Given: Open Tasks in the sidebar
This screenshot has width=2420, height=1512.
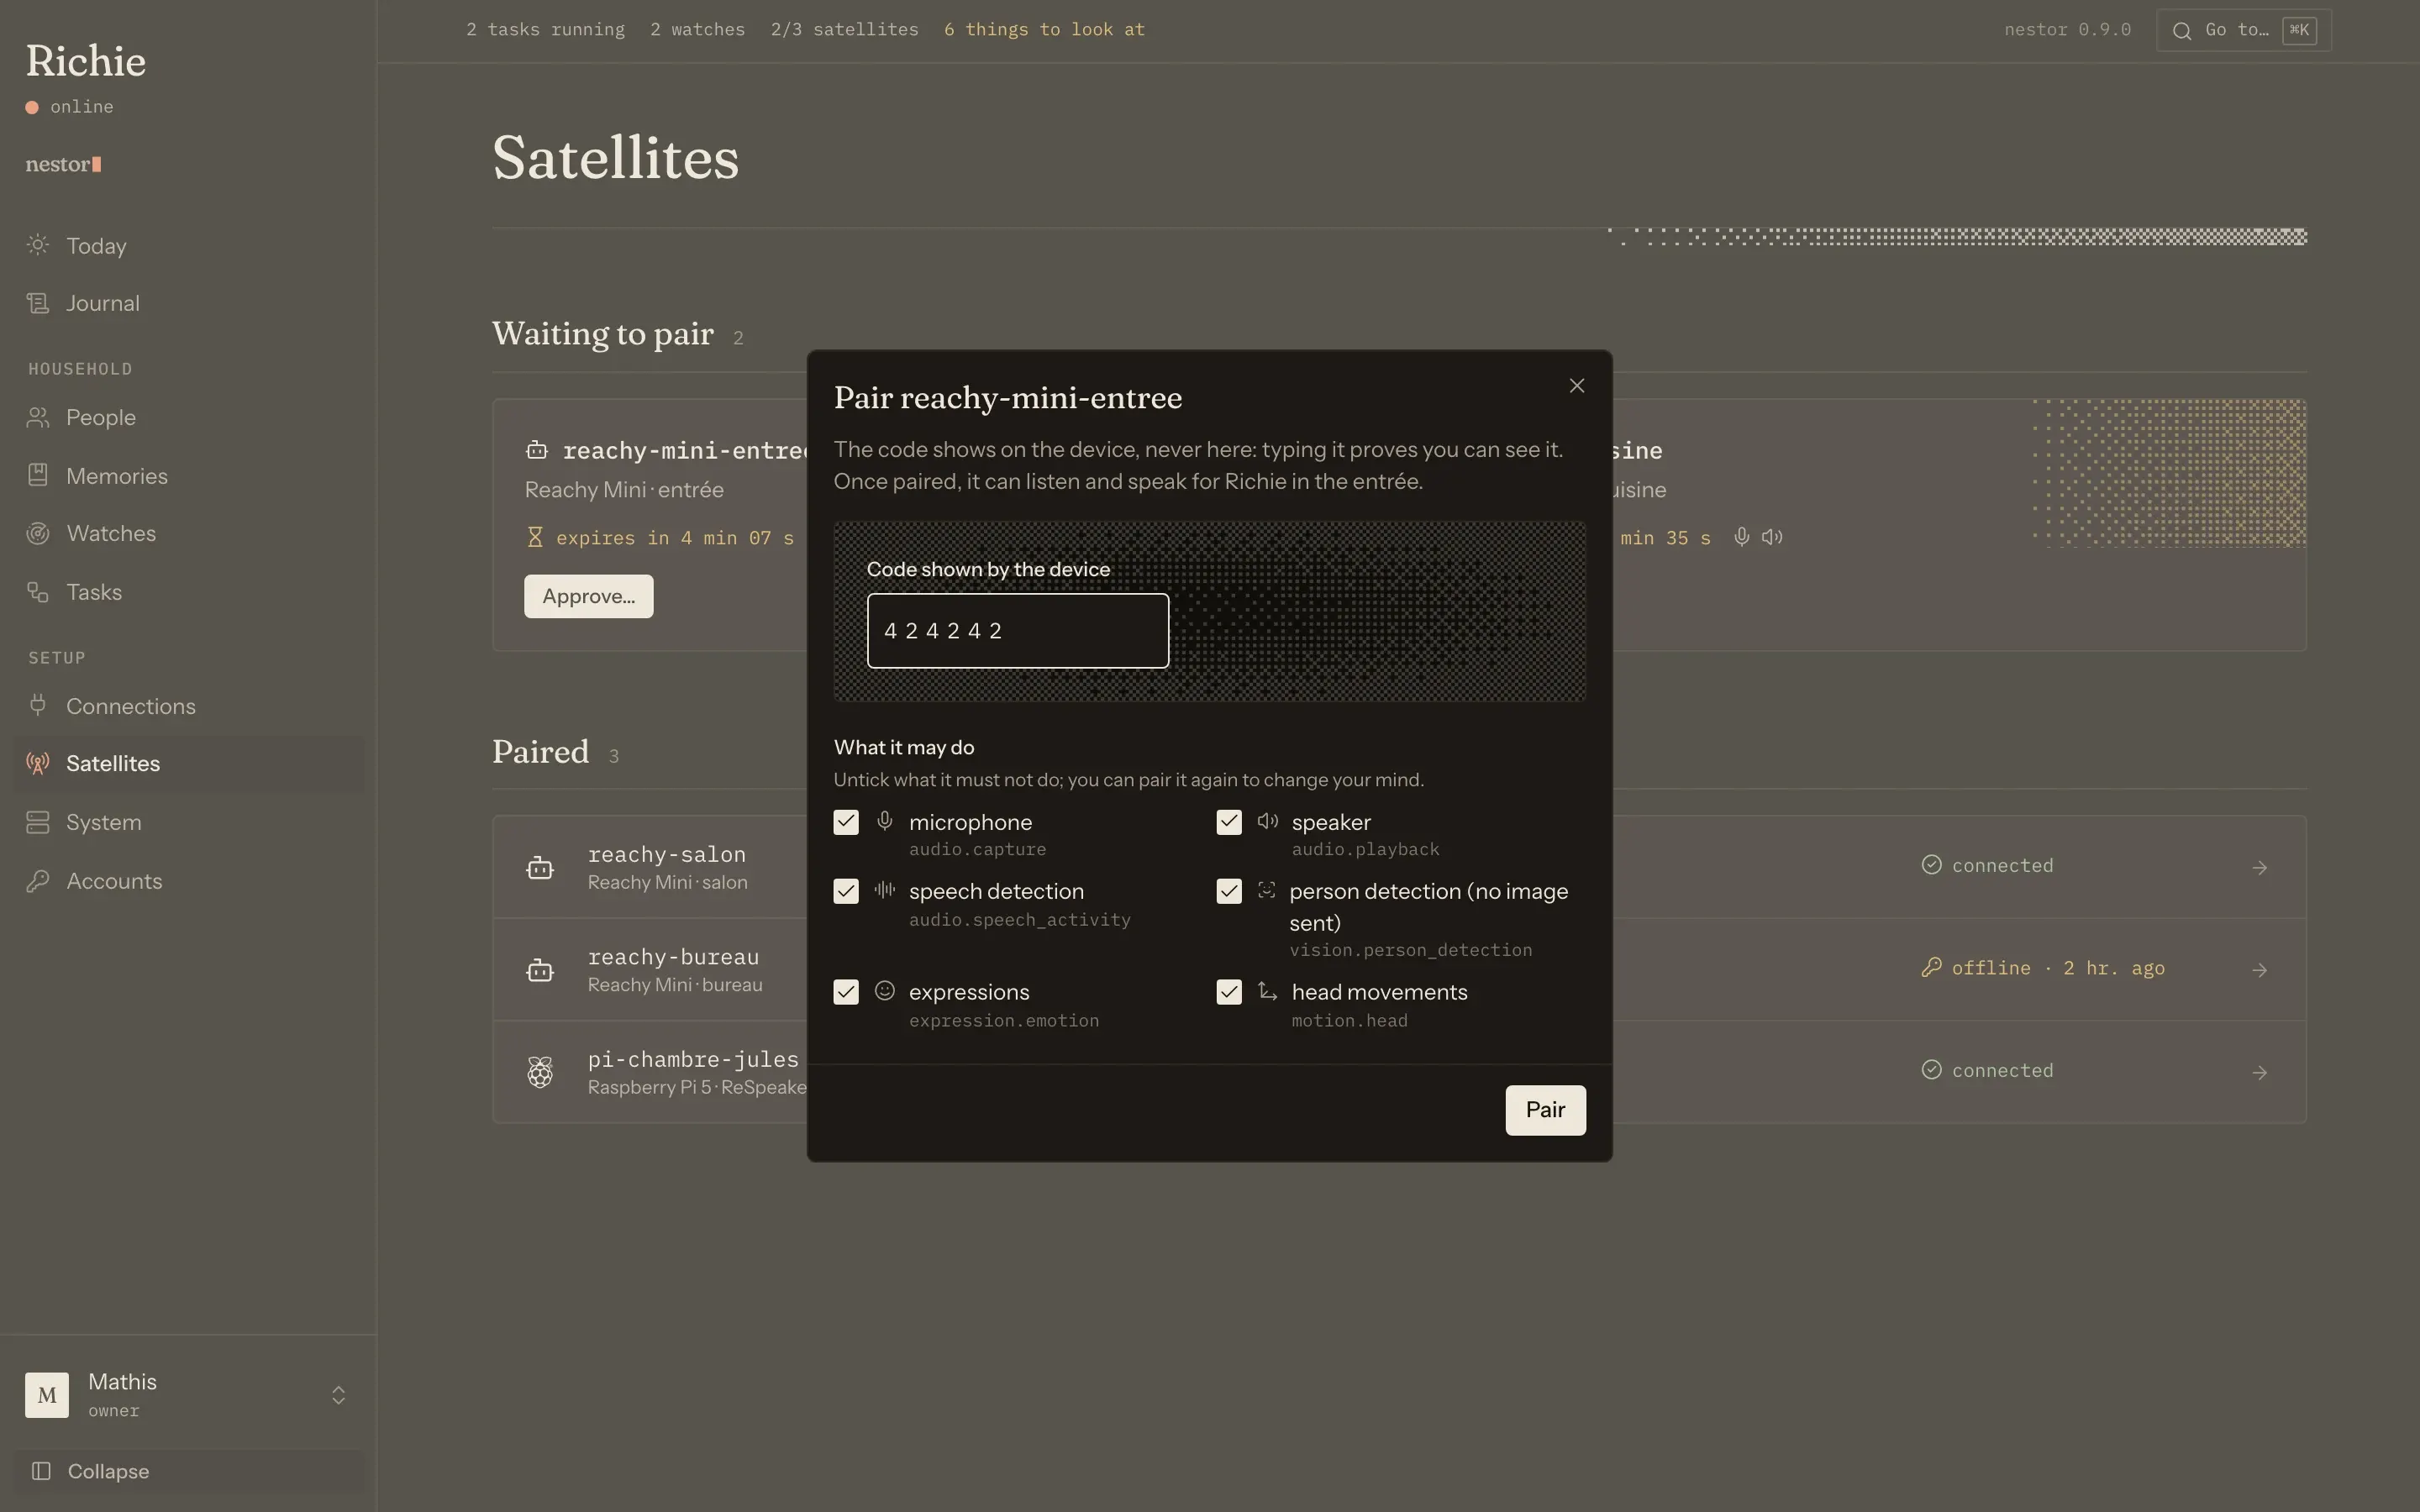Looking at the screenshot, I should pos(188,592).
